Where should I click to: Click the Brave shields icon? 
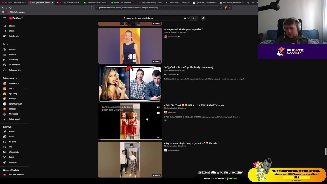[226, 8]
